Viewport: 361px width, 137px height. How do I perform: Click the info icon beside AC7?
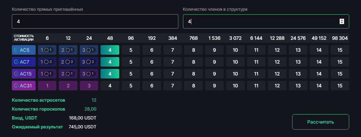16,62
